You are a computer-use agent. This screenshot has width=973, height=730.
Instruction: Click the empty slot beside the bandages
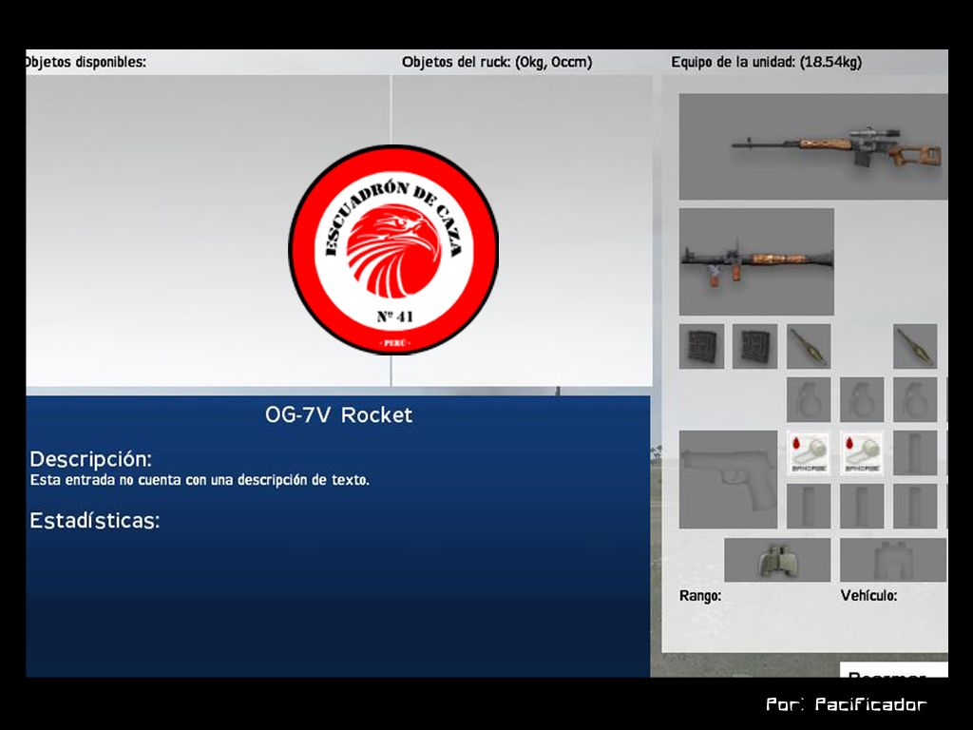point(915,453)
